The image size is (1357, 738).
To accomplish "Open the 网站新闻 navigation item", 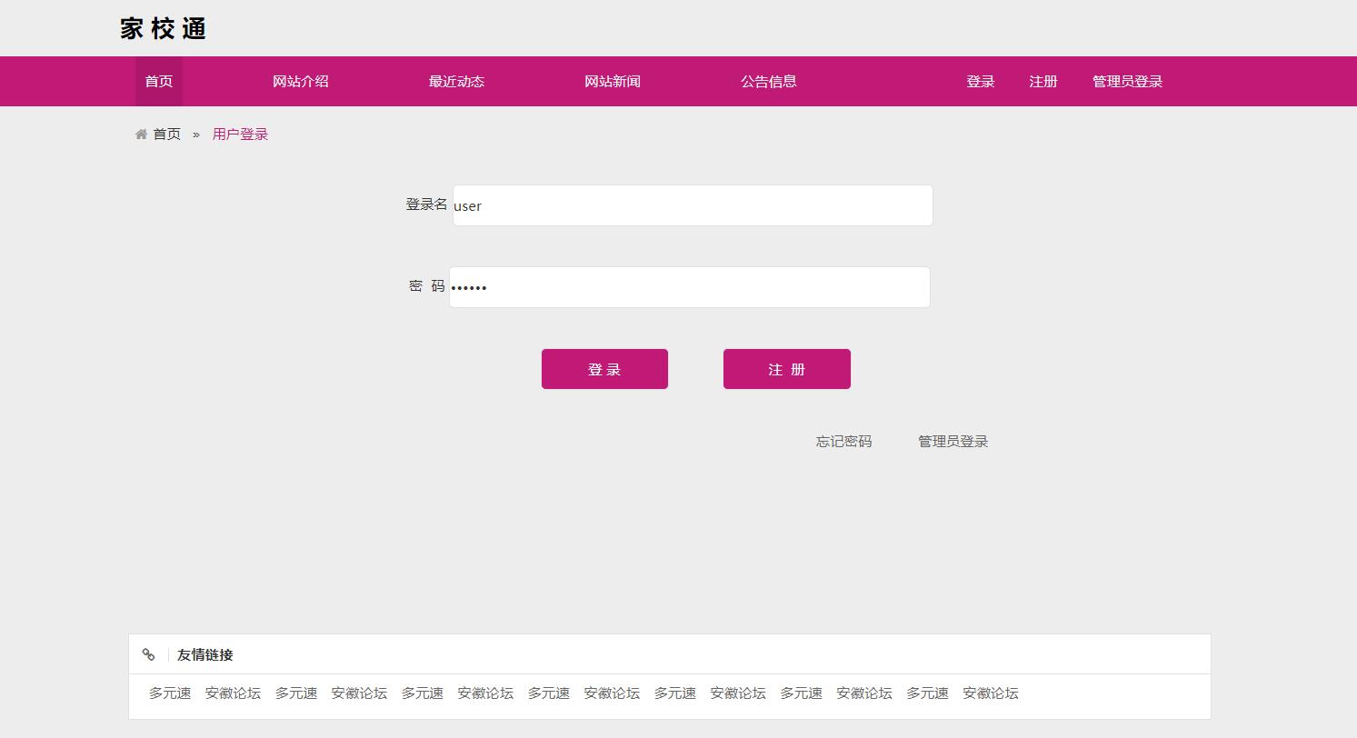I will 613,81.
